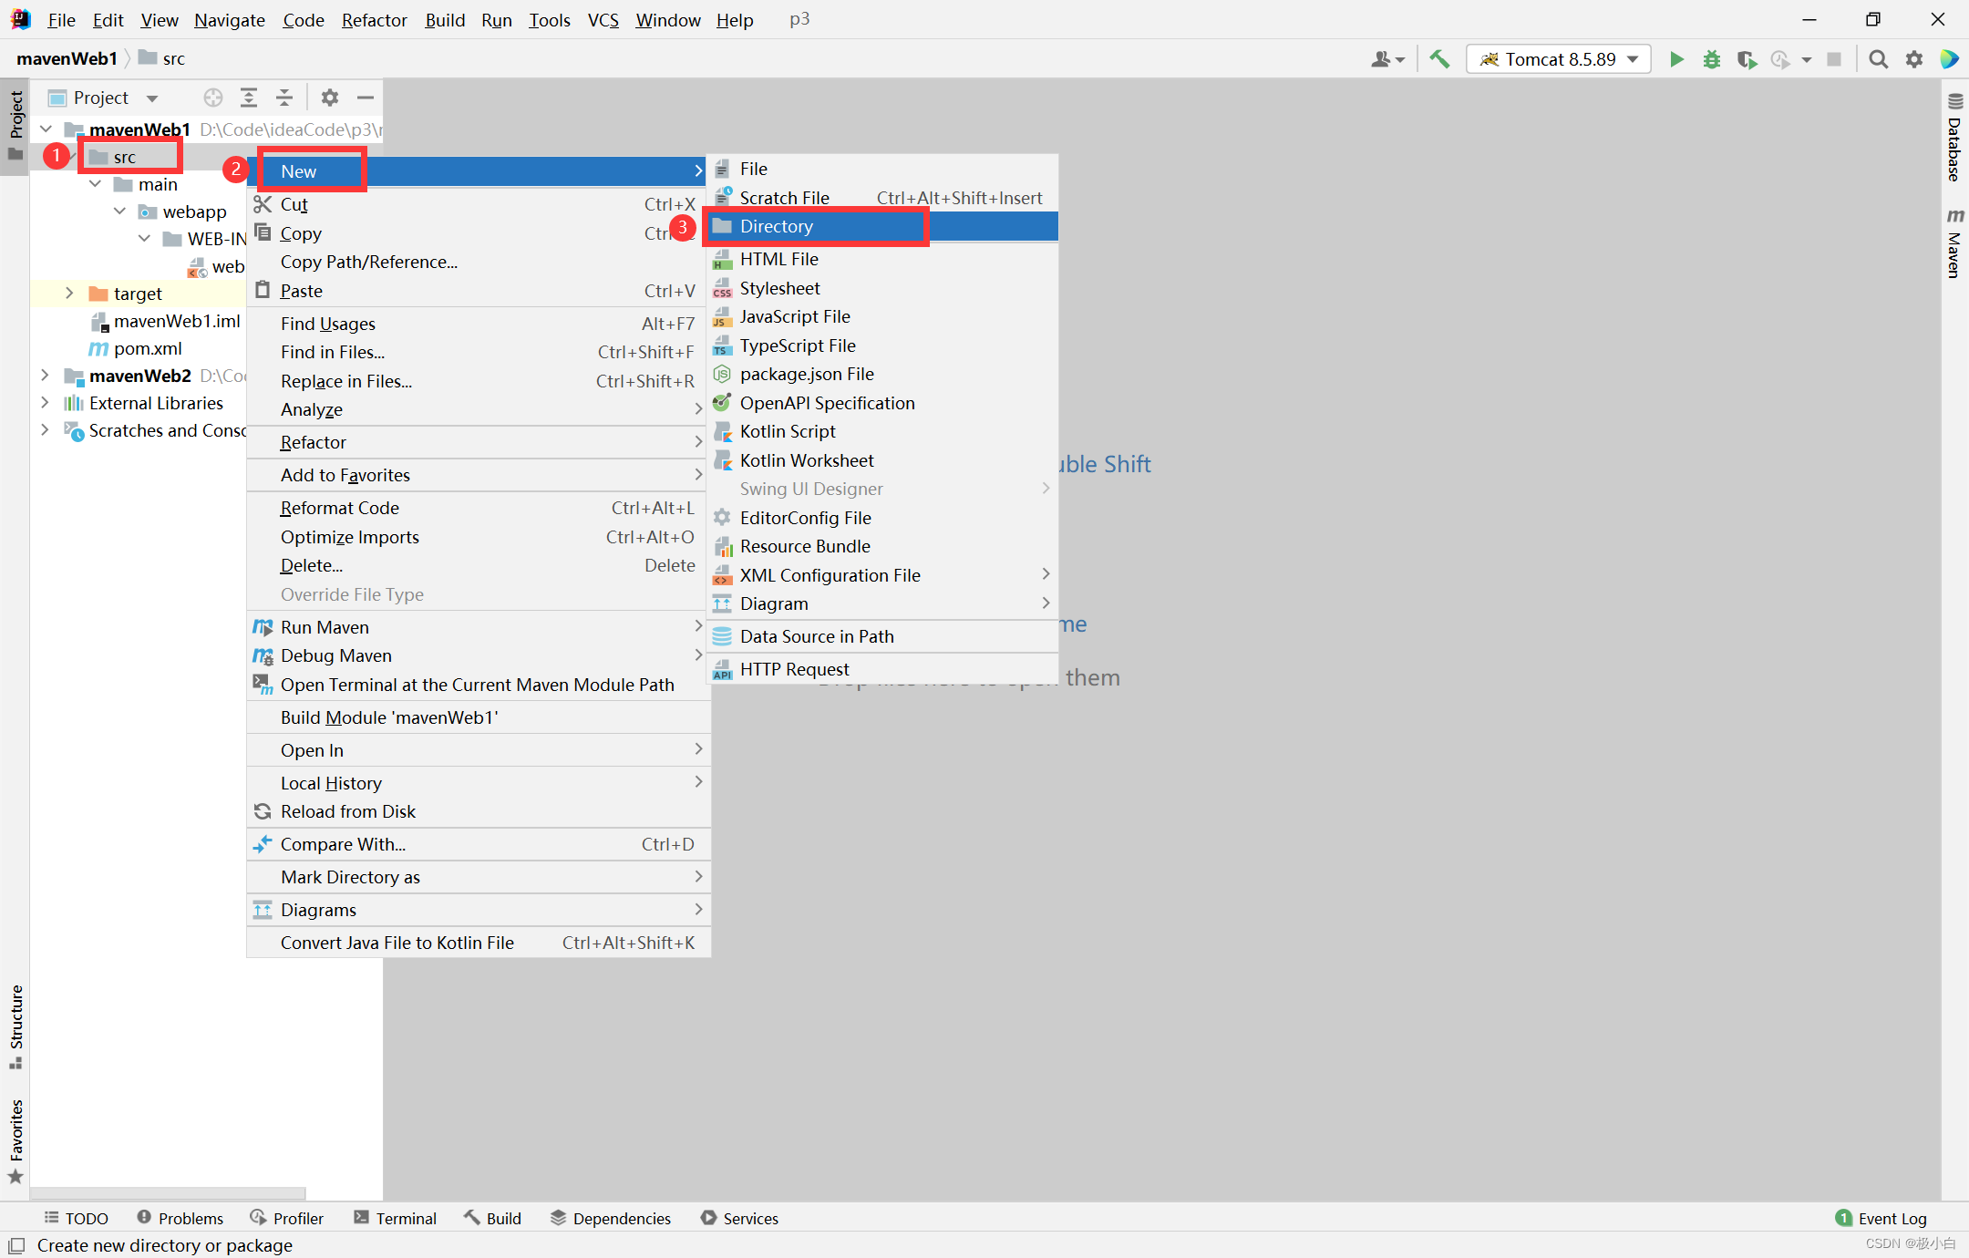Click Cut in the context menu
Screen dimensions: 1969x1258
click(478, 204)
